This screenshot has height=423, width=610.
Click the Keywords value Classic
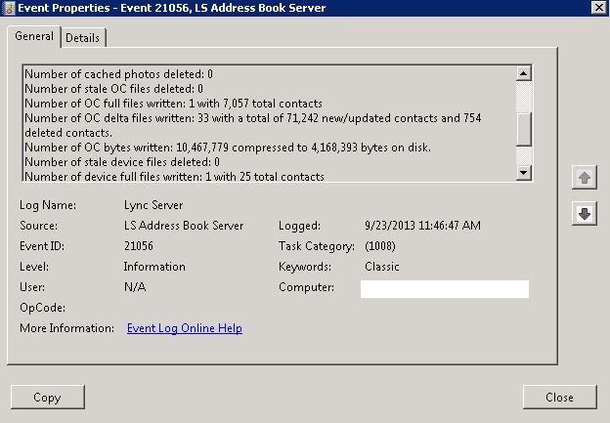pos(381,267)
